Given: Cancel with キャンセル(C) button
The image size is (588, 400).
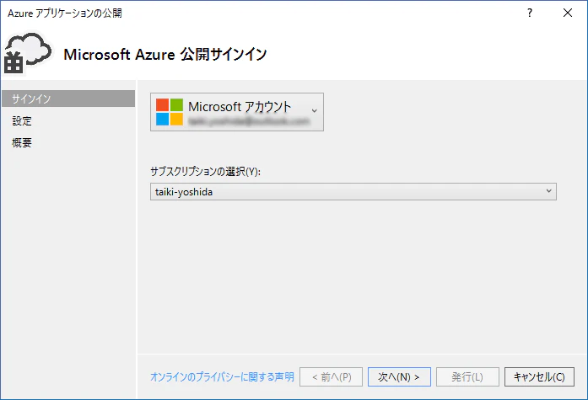Looking at the screenshot, I should point(539,376).
